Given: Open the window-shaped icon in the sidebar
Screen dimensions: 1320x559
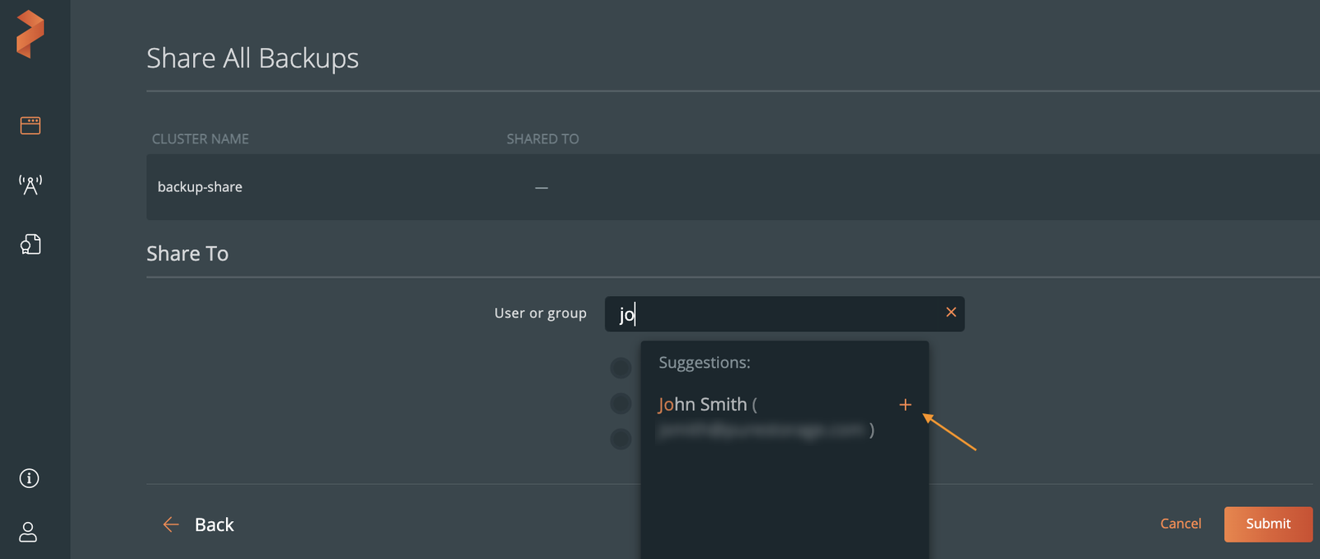Looking at the screenshot, I should (31, 125).
